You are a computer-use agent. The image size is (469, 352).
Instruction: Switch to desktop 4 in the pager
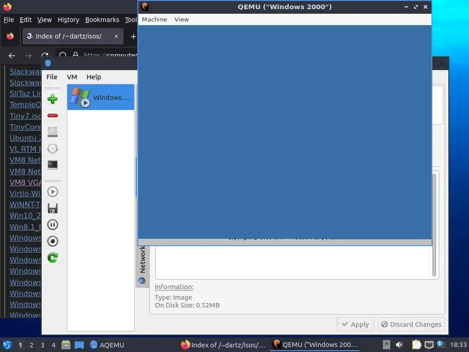click(x=54, y=345)
